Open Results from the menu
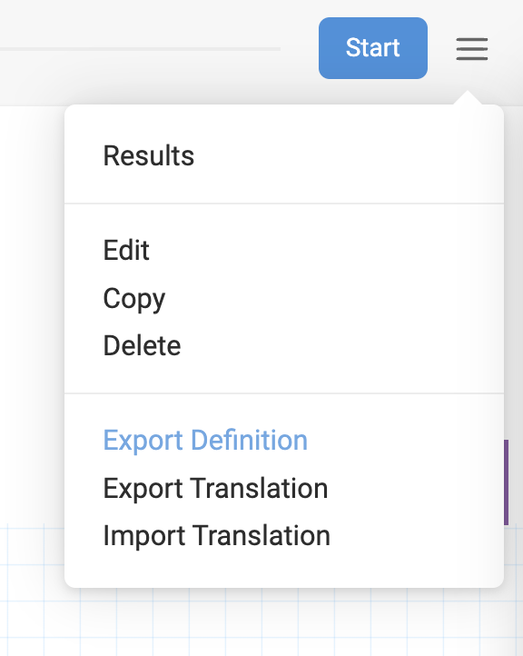 pyautogui.click(x=149, y=155)
